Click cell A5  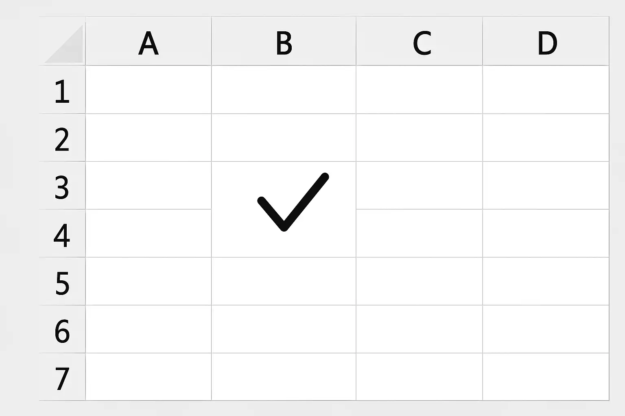(149, 282)
